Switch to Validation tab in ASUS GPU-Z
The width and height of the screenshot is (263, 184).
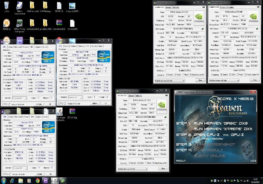click(230, 7)
